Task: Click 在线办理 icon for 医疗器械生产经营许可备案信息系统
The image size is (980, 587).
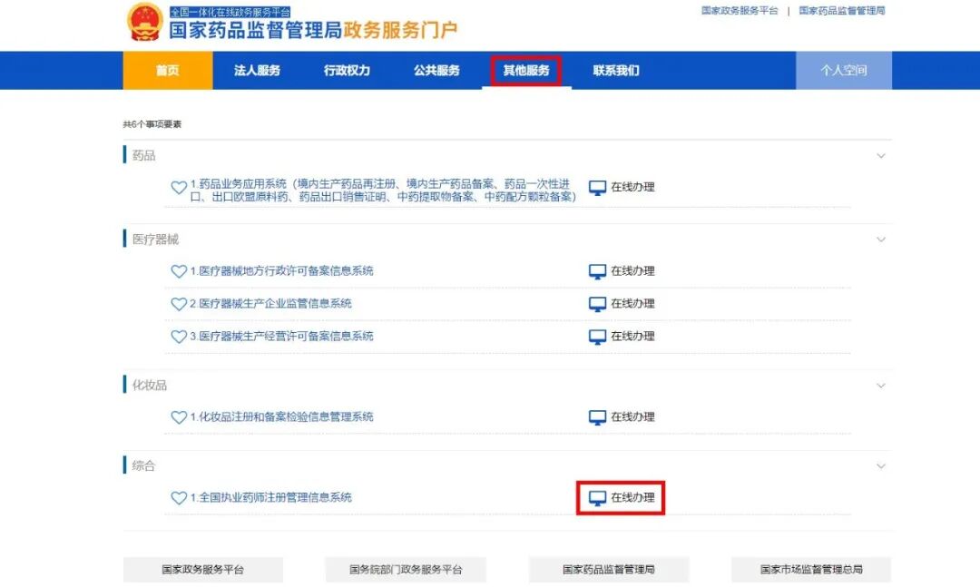Action: [x=598, y=336]
